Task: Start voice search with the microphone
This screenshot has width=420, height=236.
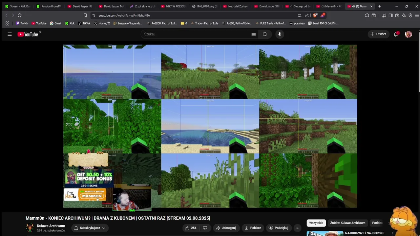Action: click(280, 34)
